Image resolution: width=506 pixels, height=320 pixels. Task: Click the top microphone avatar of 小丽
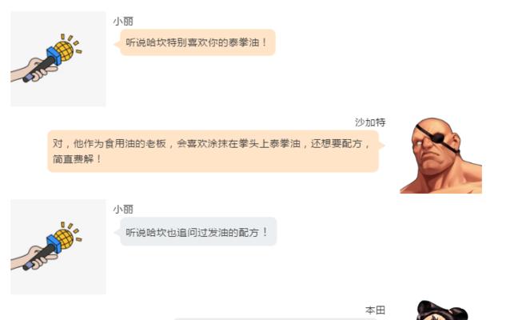(58, 58)
